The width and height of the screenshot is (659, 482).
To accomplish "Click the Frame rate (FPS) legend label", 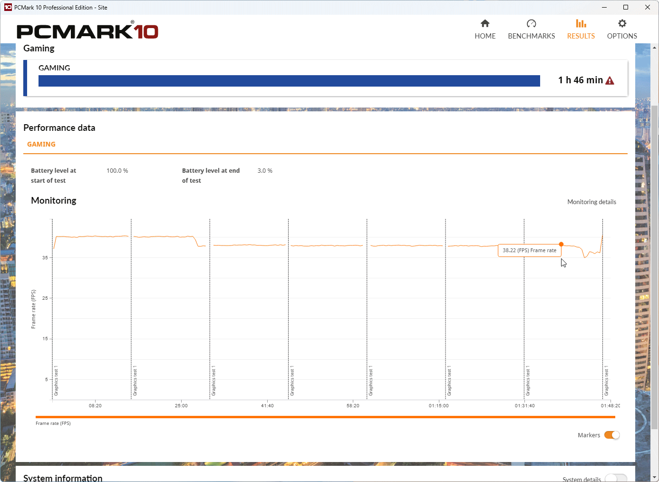I will [53, 423].
